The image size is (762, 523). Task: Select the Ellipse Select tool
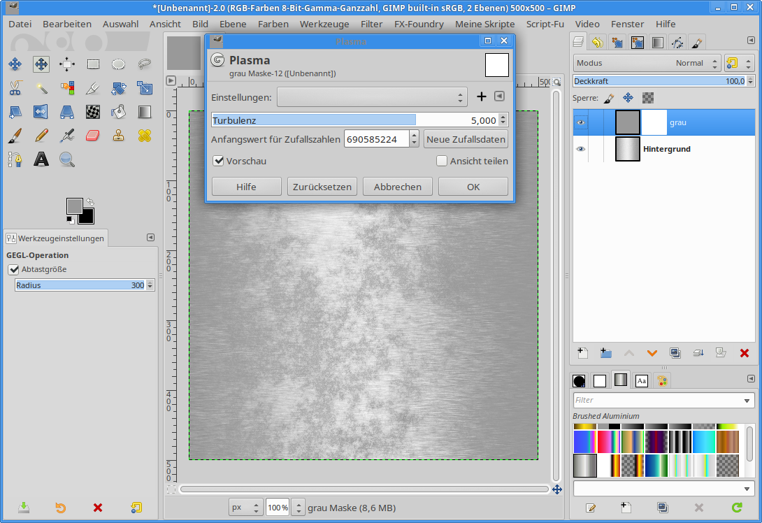[119, 64]
